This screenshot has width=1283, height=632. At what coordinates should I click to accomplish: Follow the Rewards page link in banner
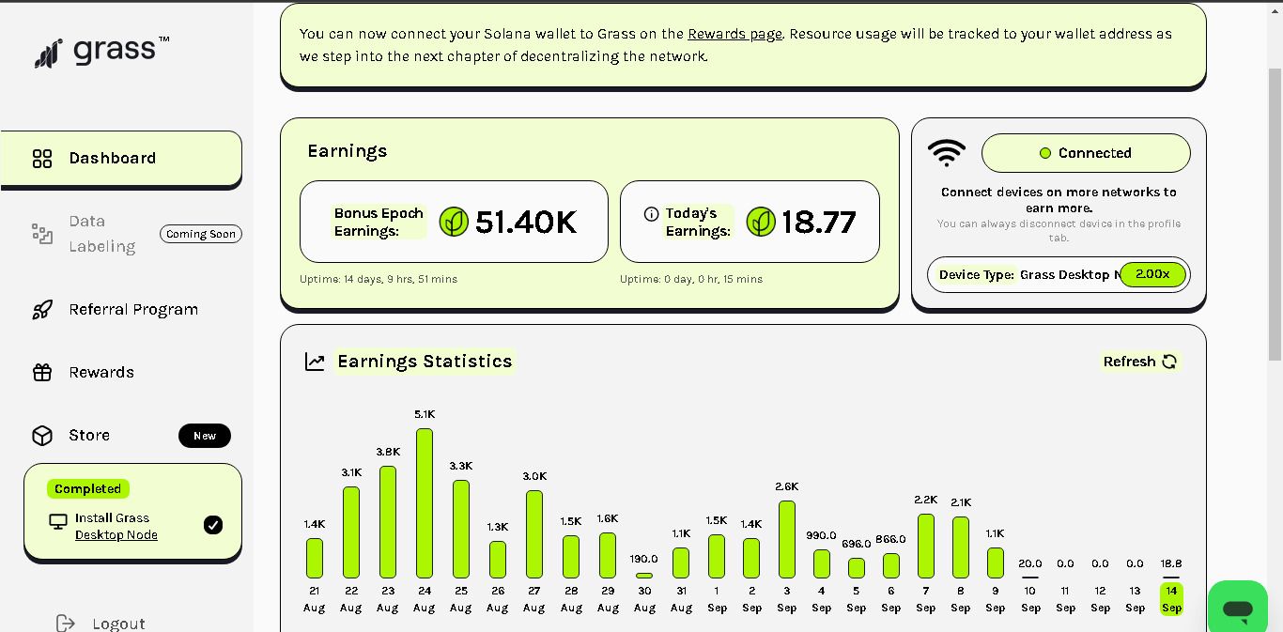(734, 34)
